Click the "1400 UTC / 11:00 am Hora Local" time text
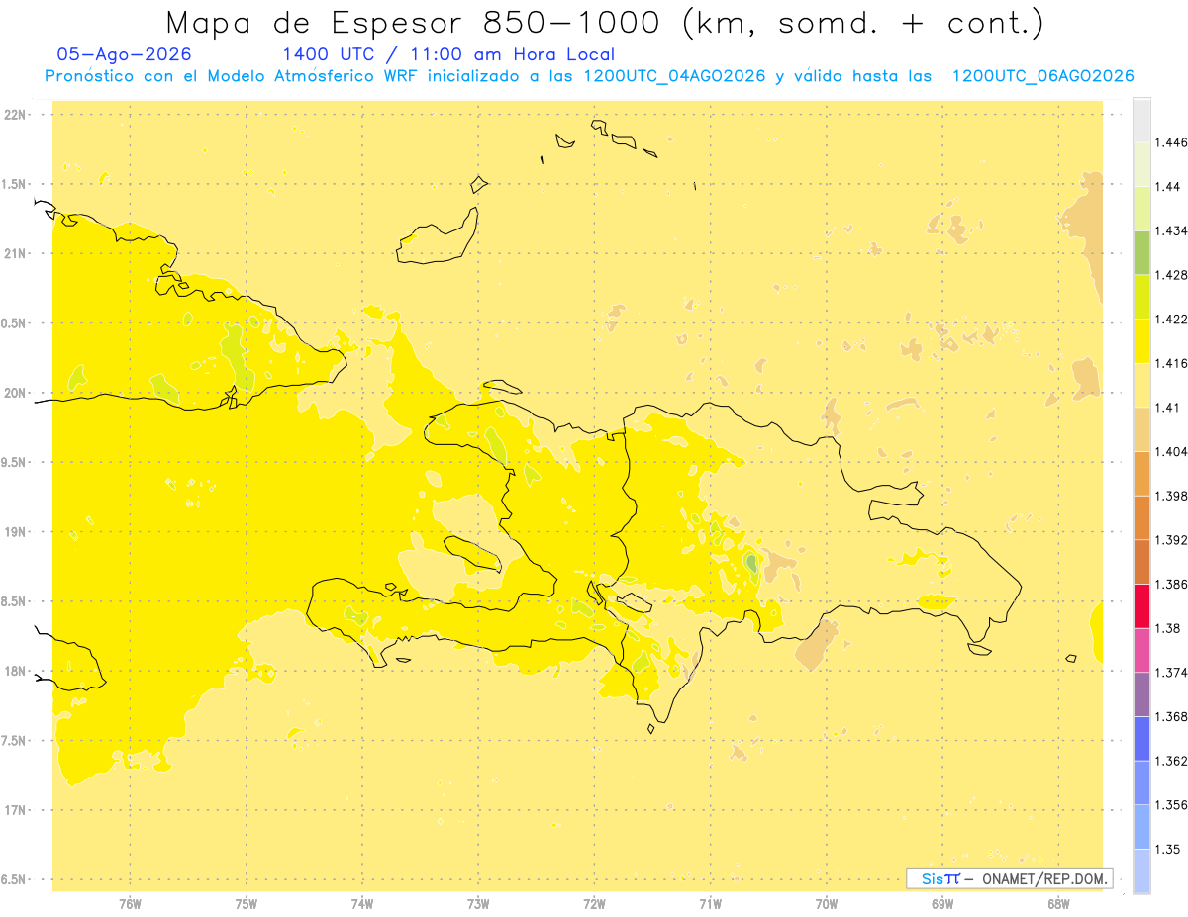The height and width of the screenshot is (917, 1188). 448,54
